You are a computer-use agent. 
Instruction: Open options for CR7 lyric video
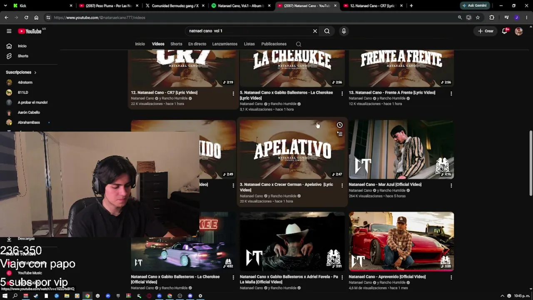tap(233, 94)
